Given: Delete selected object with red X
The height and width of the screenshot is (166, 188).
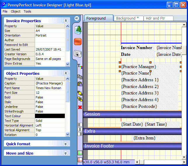Looking at the screenshot, I should click(80, 107).
